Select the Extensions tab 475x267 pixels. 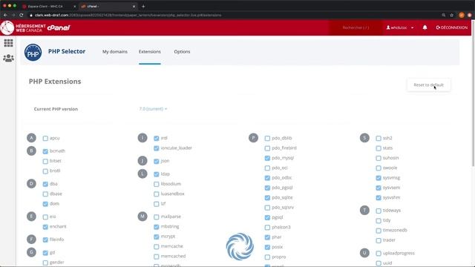click(150, 52)
